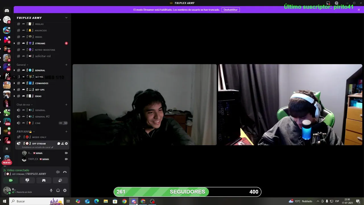364x205 pixels.
Task: Open the SET-UPS channel
Action: click(42, 90)
